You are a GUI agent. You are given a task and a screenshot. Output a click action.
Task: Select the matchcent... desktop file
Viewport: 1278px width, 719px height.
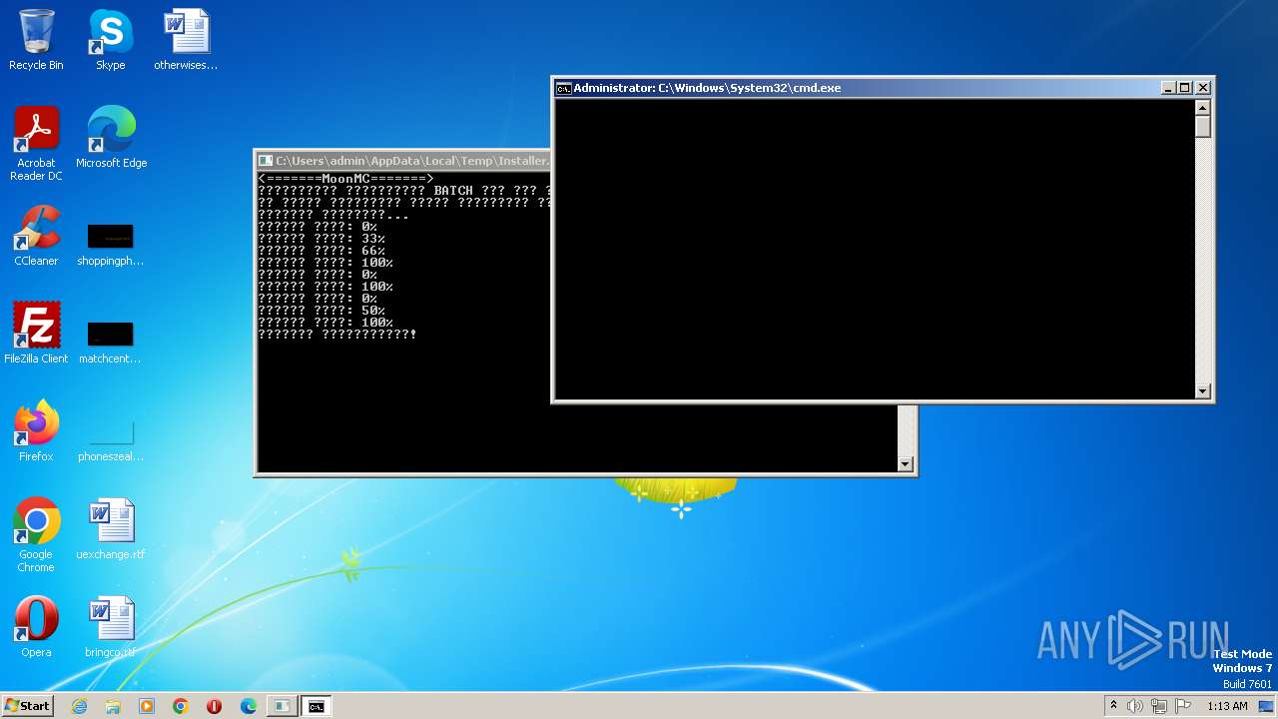[x=110, y=342]
